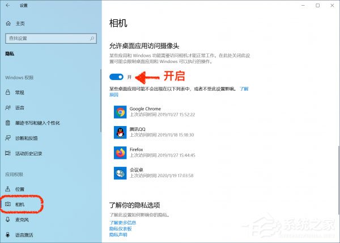Click the Google Chrome app icon
The width and height of the screenshot is (340, 243).
tap(120, 112)
